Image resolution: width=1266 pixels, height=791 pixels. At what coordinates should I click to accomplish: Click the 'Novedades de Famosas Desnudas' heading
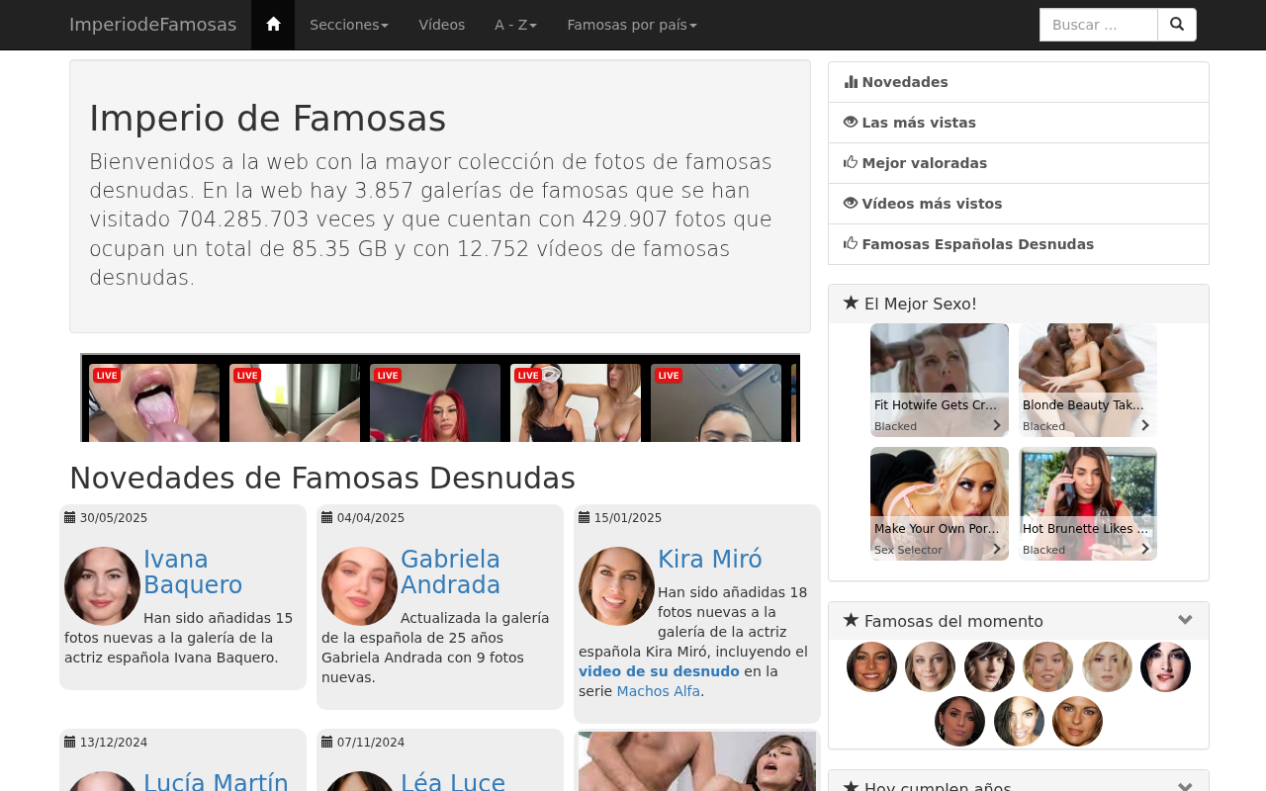pyautogui.click(x=322, y=478)
